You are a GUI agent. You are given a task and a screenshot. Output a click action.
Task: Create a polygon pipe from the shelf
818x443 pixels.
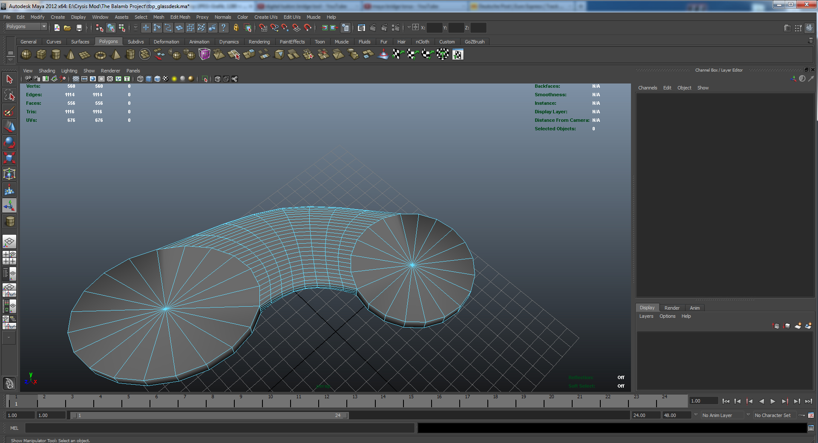coord(130,55)
